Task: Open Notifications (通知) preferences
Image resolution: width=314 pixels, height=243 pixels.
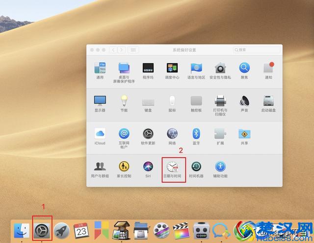Action: 268,71
